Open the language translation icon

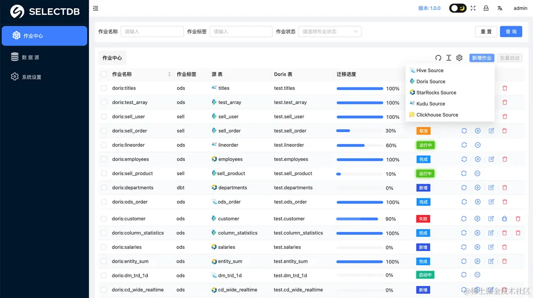click(500, 8)
